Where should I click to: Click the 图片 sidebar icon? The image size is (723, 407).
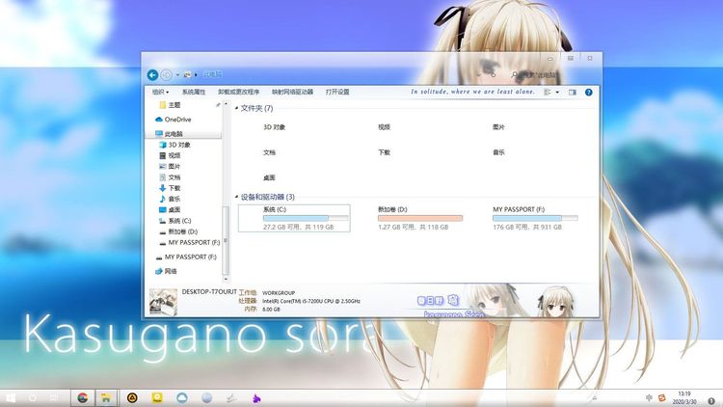[x=162, y=166]
